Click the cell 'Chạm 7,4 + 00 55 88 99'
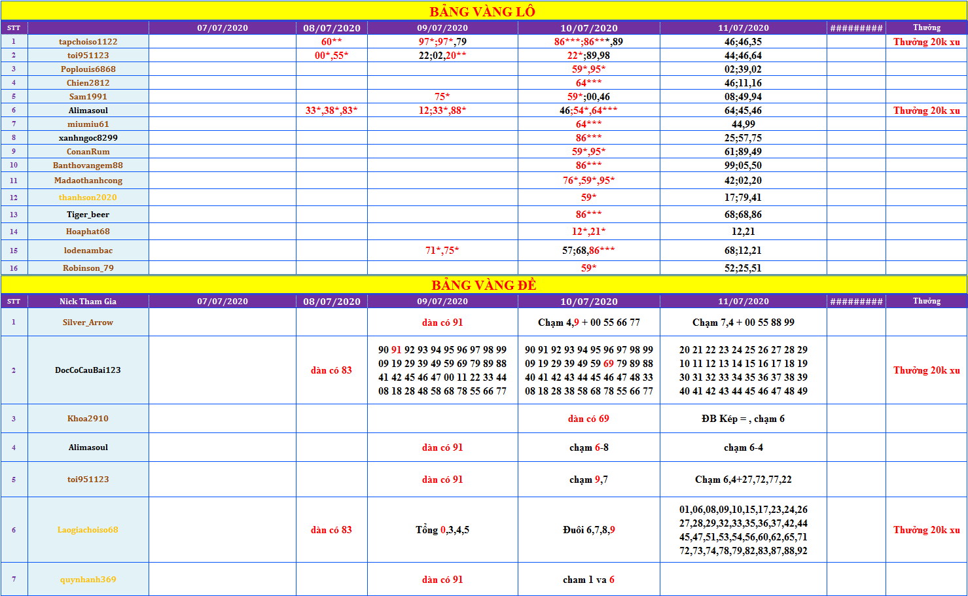The height and width of the screenshot is (596, 968). (744, 323)
